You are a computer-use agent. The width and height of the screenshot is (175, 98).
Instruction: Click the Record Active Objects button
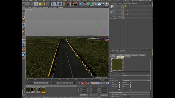(82, 83)
